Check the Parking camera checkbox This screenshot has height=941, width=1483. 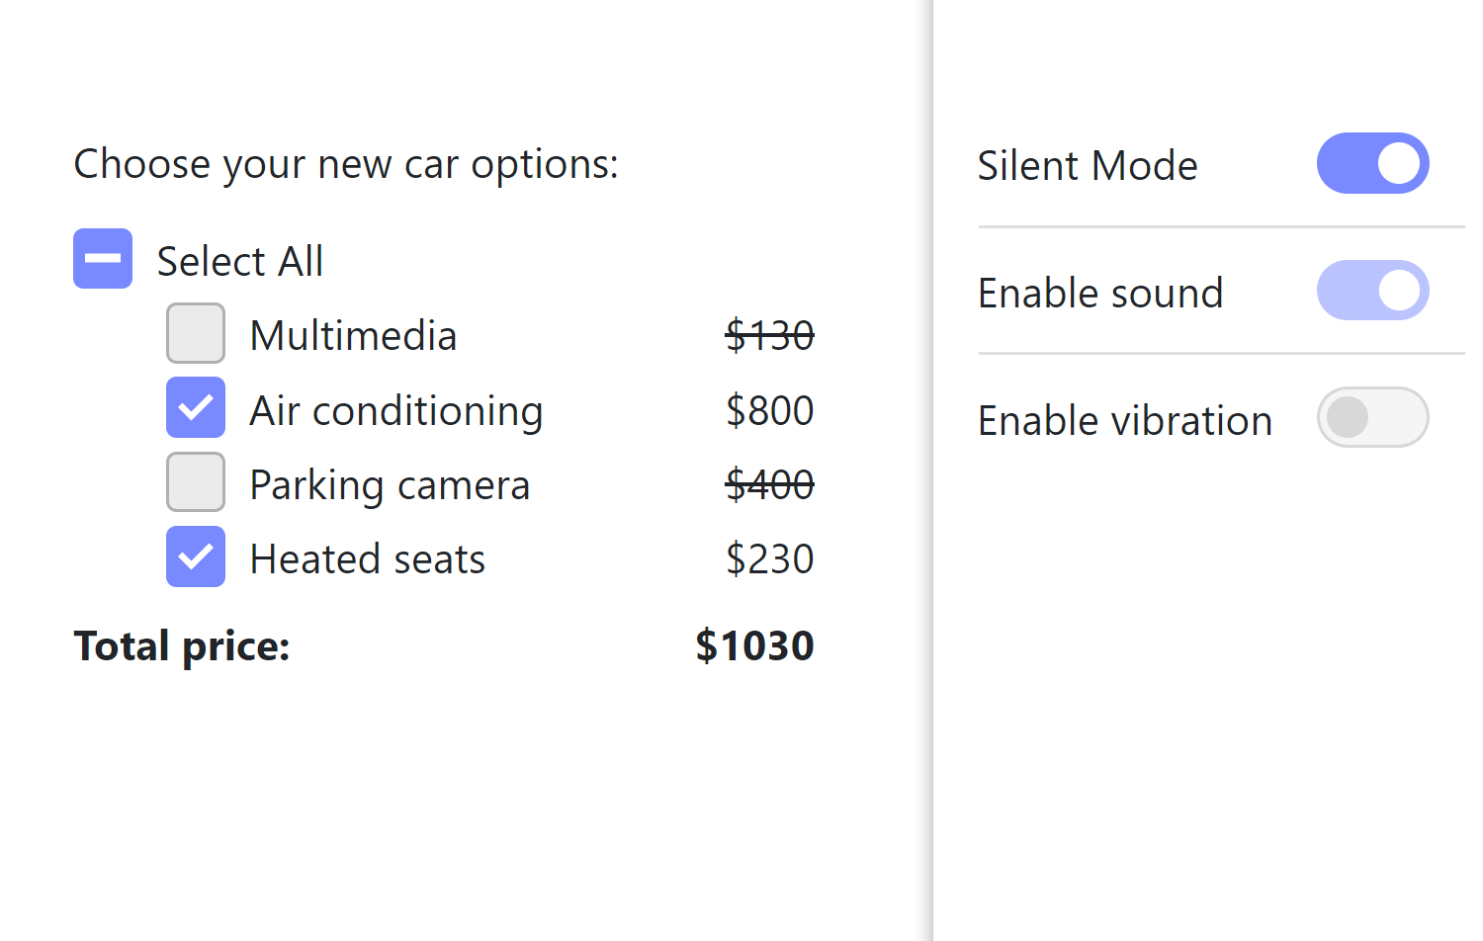pos(196,482)
